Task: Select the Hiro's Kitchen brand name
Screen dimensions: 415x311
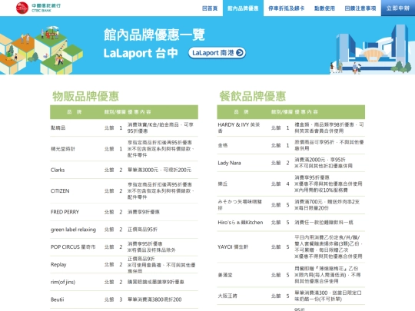Action: click(241, 223)
